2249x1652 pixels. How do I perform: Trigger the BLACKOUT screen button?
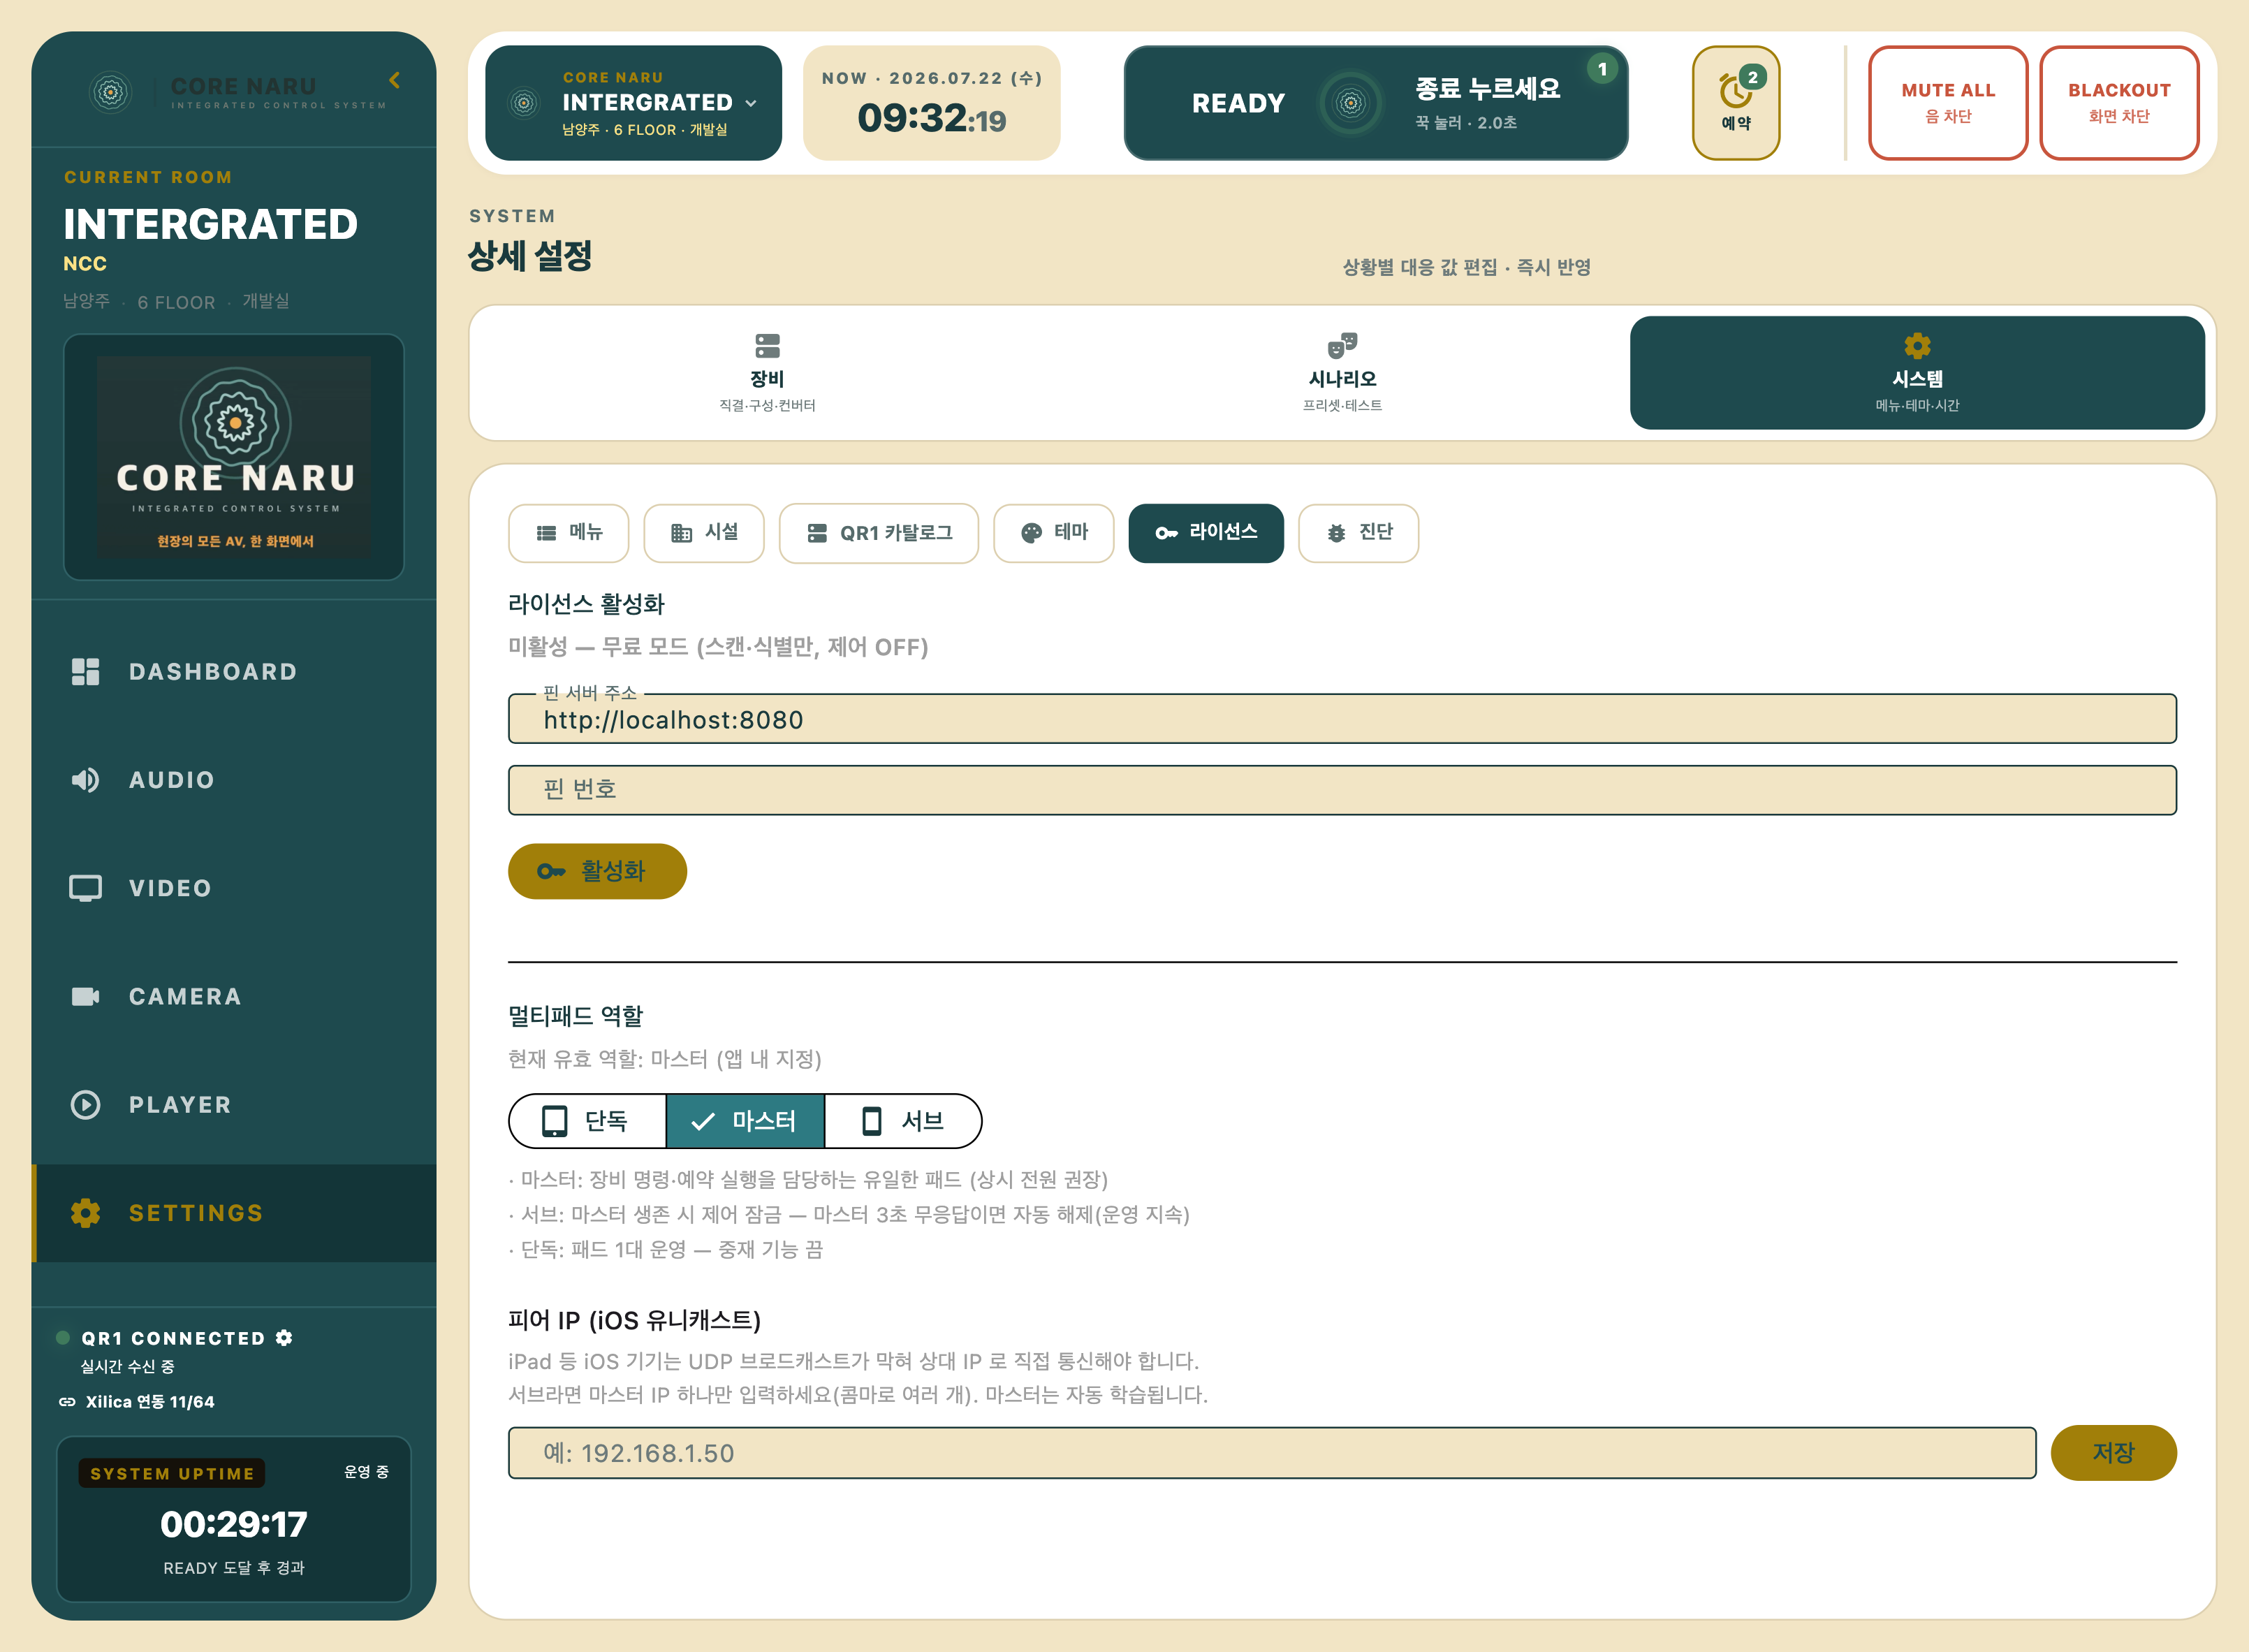coord(2119,103)
